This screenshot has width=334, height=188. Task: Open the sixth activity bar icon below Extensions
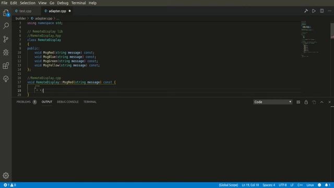pos(6,79)
